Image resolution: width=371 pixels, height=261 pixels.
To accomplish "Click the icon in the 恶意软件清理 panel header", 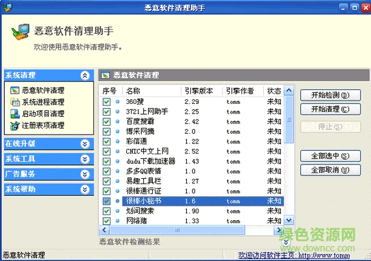I will tap(105, 75).
